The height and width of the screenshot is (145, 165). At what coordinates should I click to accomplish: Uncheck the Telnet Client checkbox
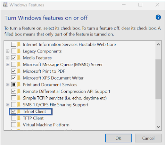tap(14, 111)
